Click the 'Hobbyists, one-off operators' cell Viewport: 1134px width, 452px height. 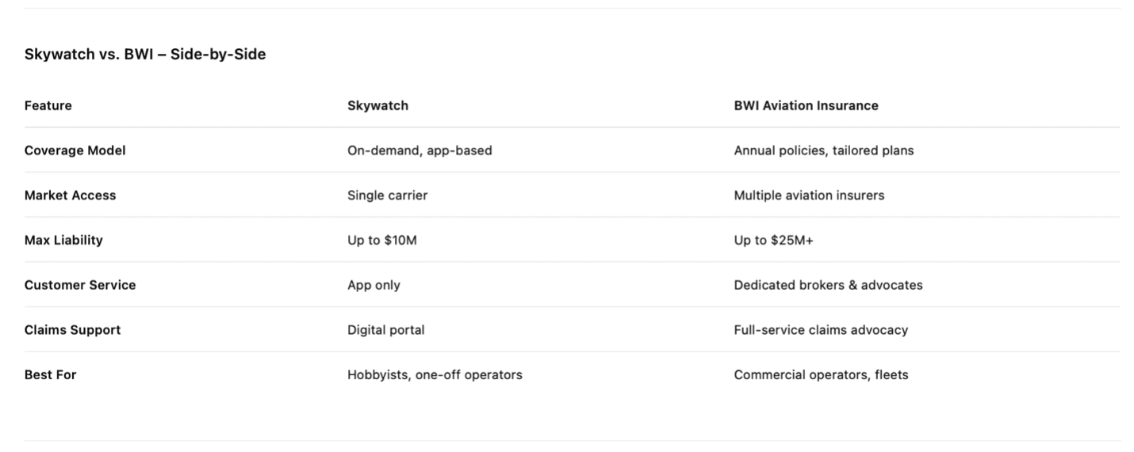click(x=435, y=375)
